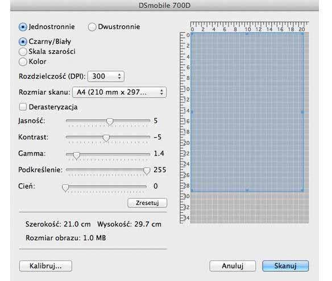332x281 pixels.
Task: Click the bottom-right corner handle of selection
Action: point(302,190)
